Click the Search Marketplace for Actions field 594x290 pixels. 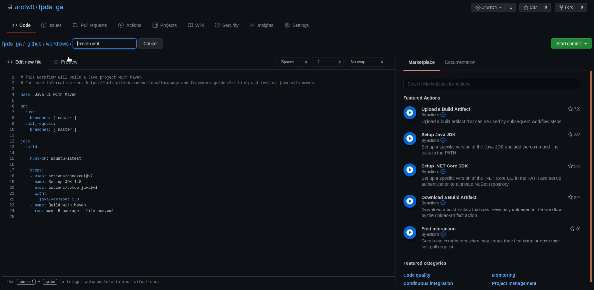491,84
